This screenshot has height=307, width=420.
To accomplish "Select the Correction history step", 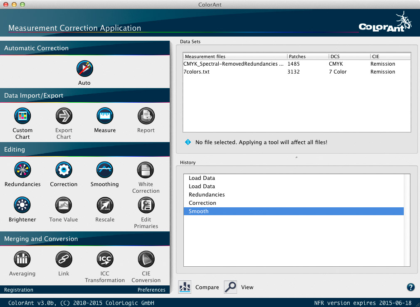I will tap(203, 203).
